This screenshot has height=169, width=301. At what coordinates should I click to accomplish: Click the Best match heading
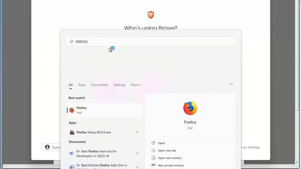77,98
